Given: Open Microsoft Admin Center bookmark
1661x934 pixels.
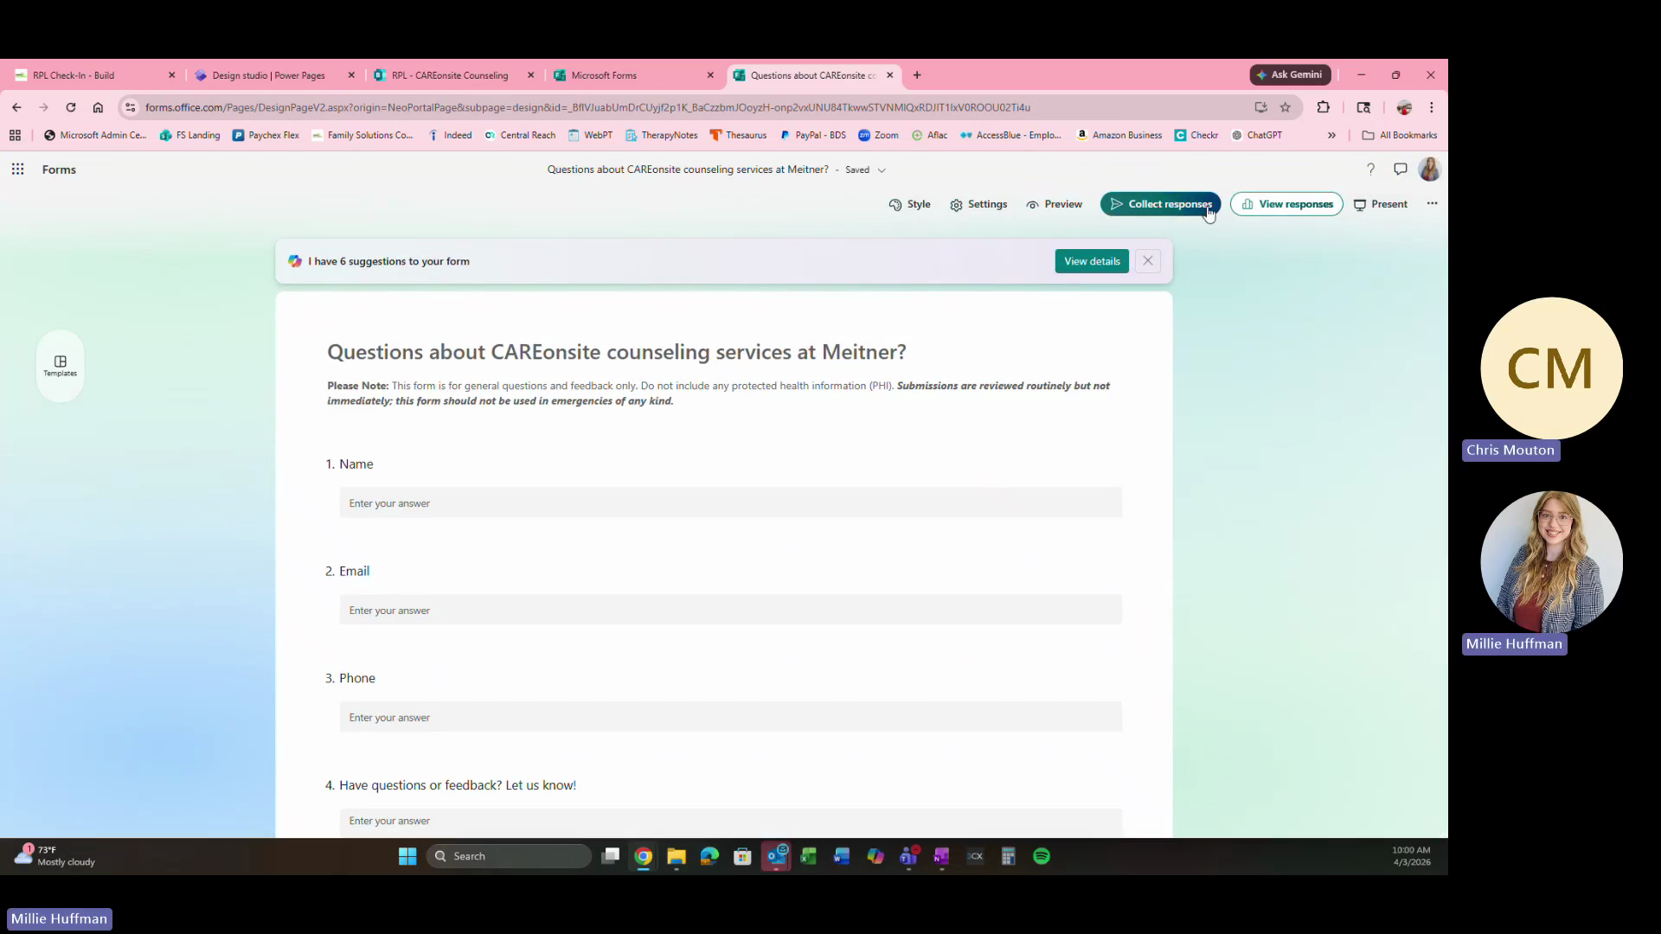Looking at the screenshot, I should point(95,135).
